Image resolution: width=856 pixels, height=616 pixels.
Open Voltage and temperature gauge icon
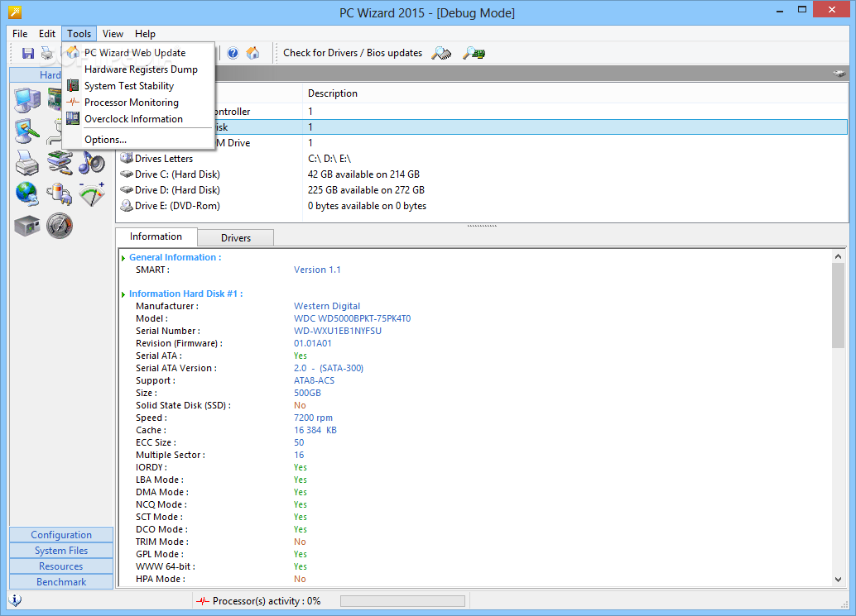tap(92, 194)
